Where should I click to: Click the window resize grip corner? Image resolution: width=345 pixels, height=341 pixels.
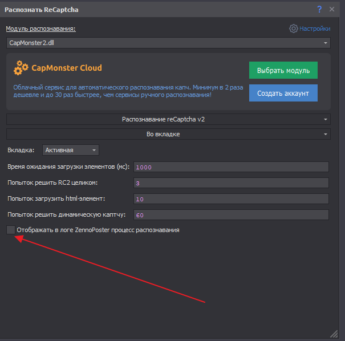(x=334, y=333)
